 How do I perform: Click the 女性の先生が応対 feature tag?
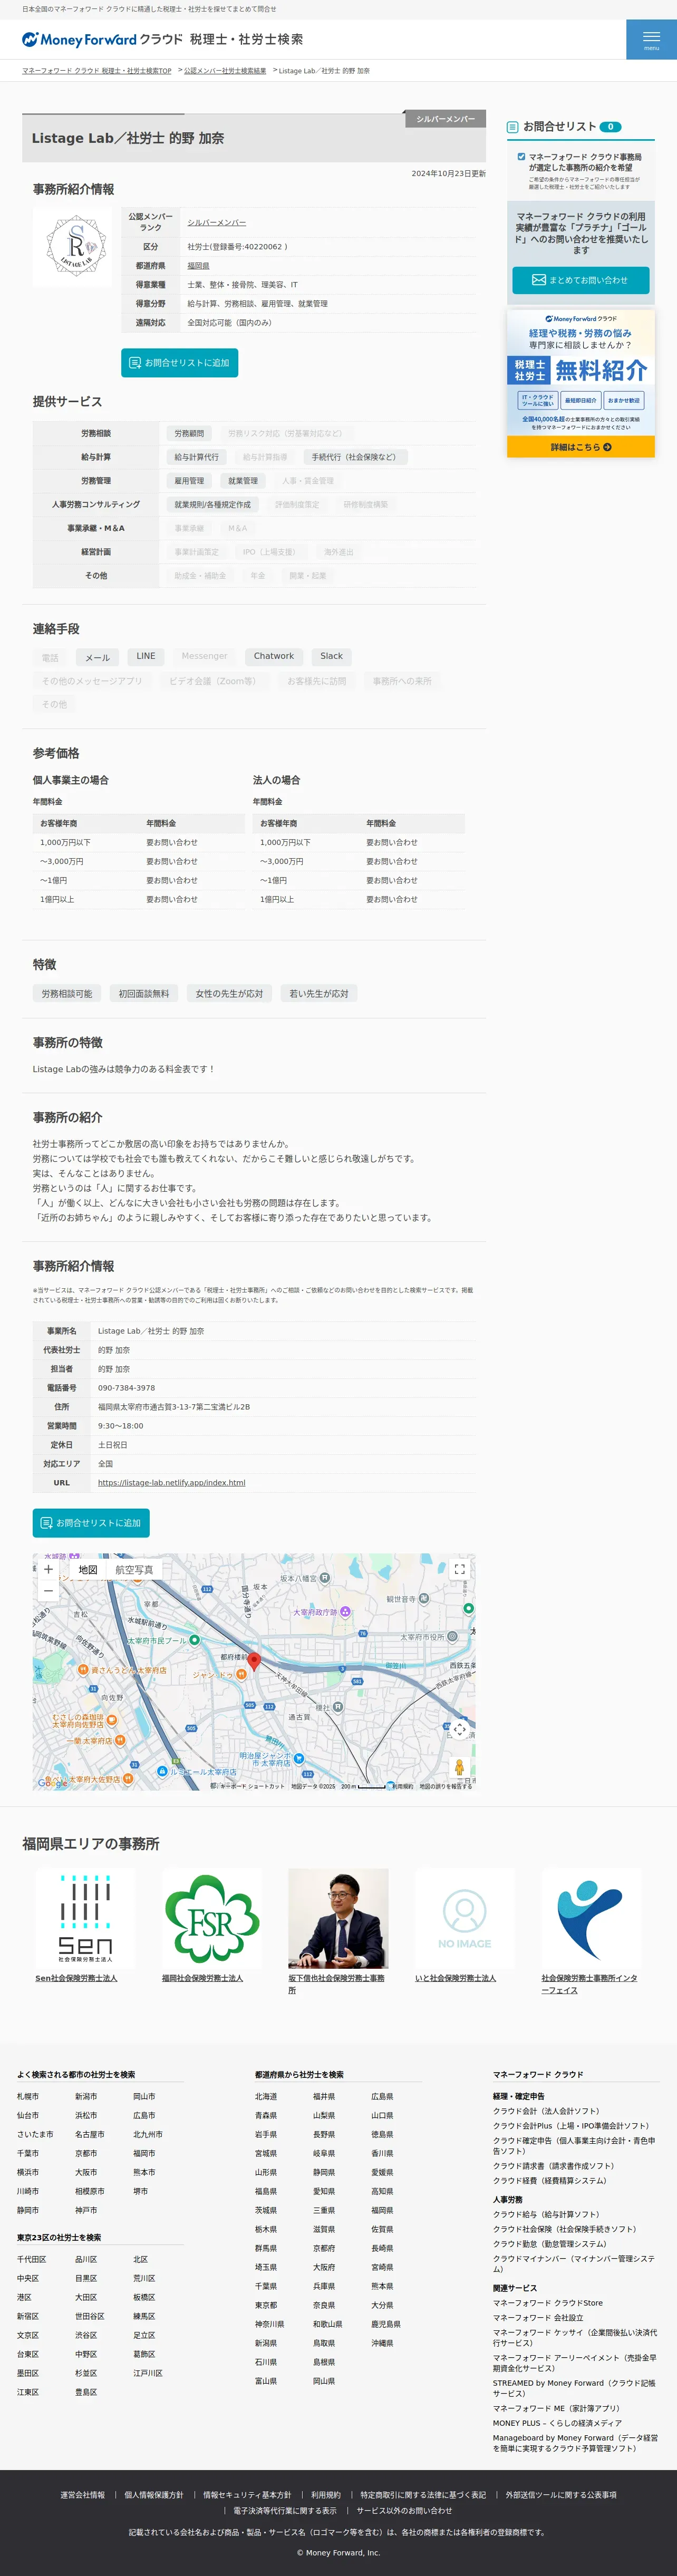point(229,994)
